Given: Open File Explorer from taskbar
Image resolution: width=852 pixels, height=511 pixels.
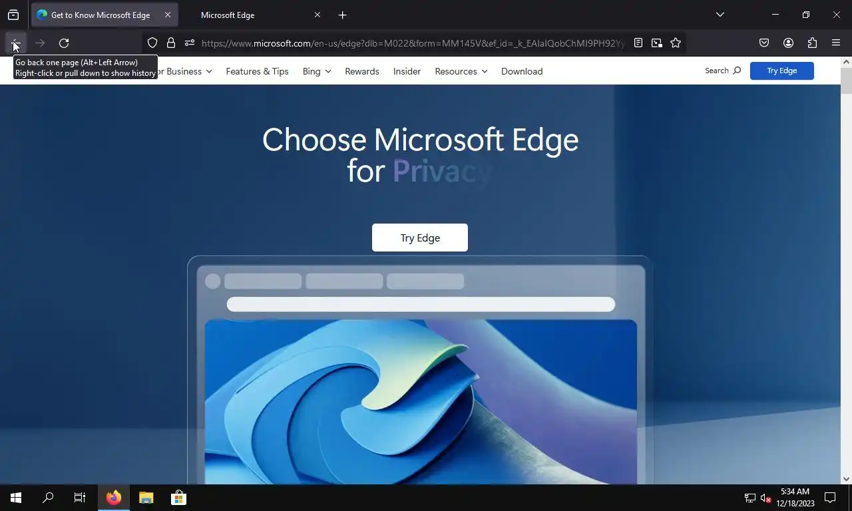Looking at the screenshot, I should tap(146, 498).
